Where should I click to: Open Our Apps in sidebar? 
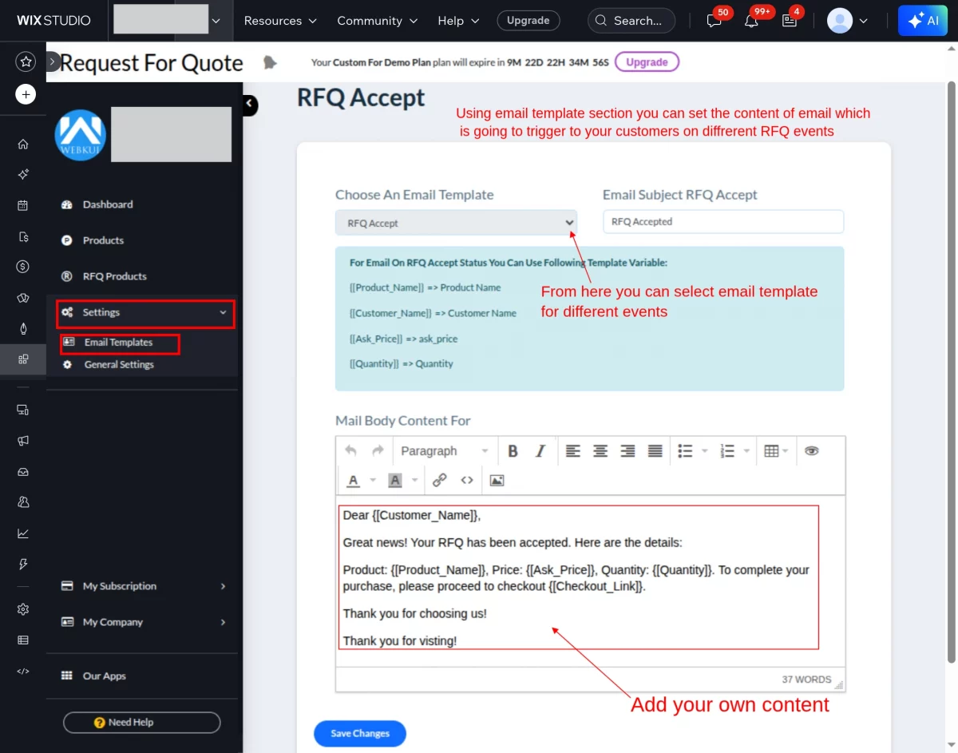pyautogui.click(x=104, y=676)
